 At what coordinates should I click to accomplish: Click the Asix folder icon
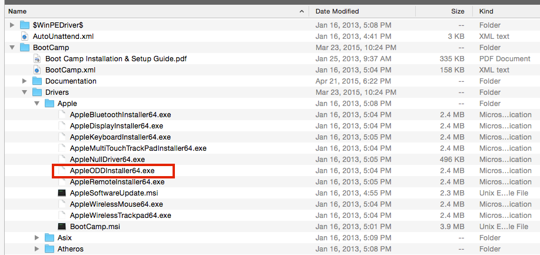[x=49, y=237]
